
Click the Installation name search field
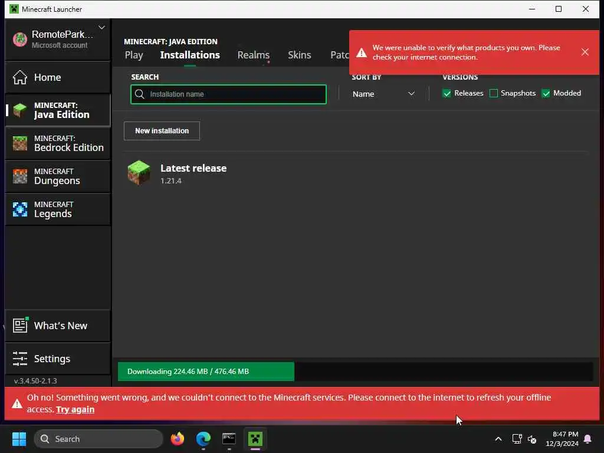coord(228,94)
